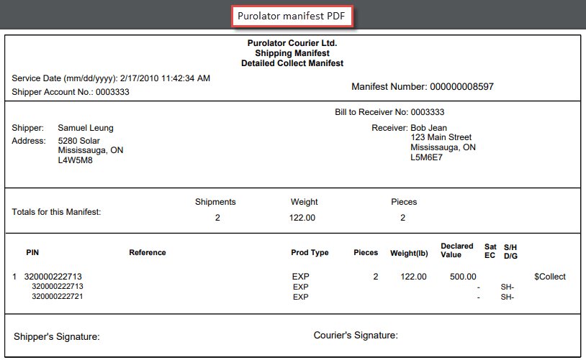Click the Purolator manifest PDF label
The image size is (586, 360).
[x=292, y=16]
